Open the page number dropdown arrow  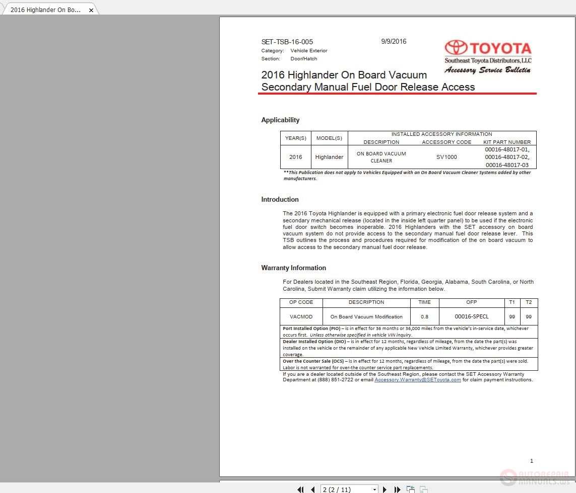[374, 489]
